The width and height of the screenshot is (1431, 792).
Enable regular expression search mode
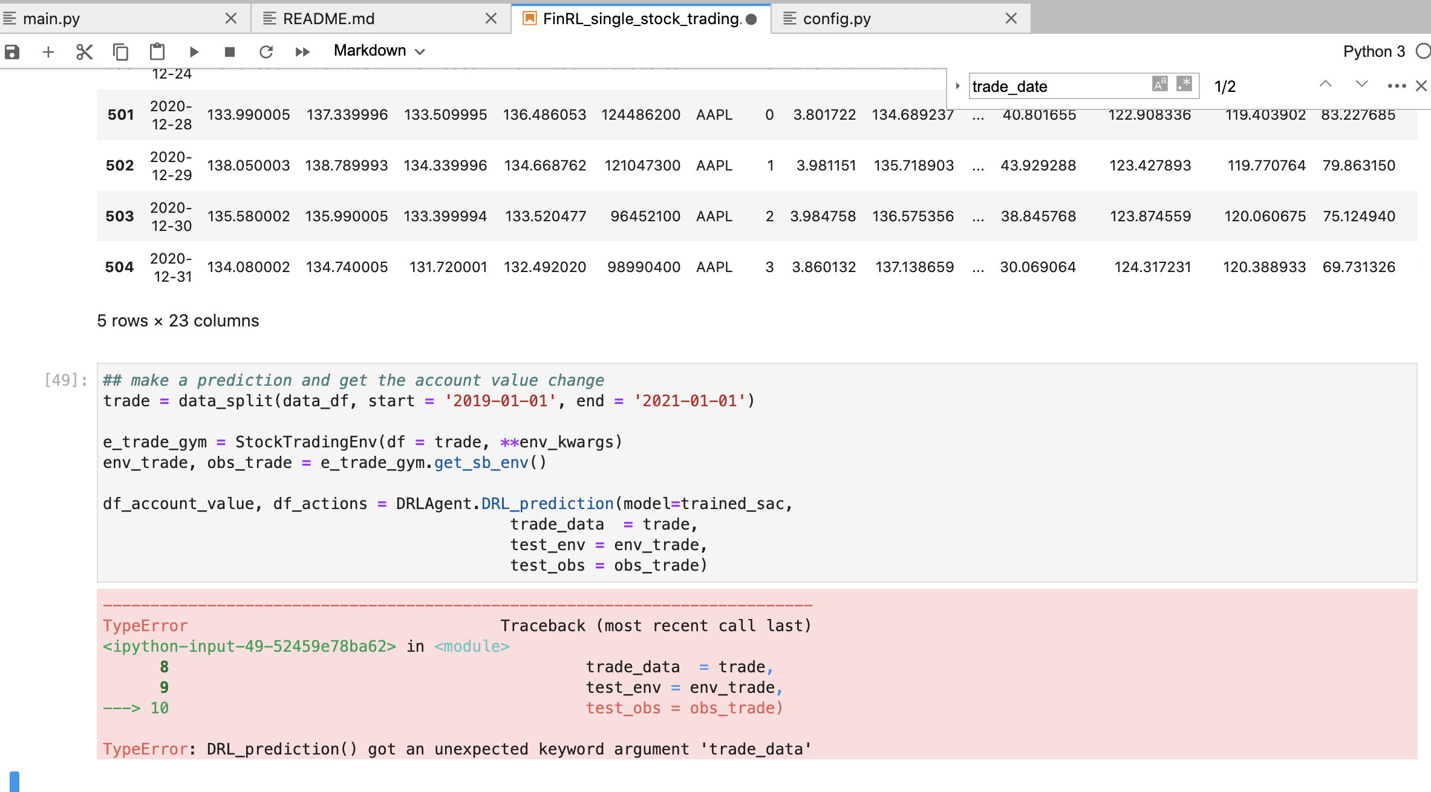(1184, 83)
